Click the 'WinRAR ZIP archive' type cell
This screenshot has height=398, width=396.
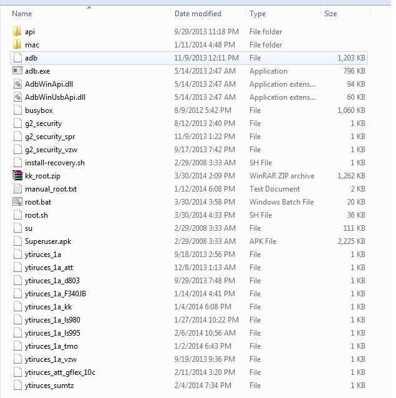pos(282,176)
